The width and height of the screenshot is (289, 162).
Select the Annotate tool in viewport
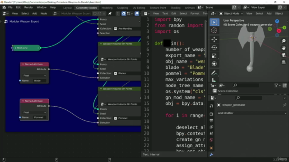pos(214,73)
